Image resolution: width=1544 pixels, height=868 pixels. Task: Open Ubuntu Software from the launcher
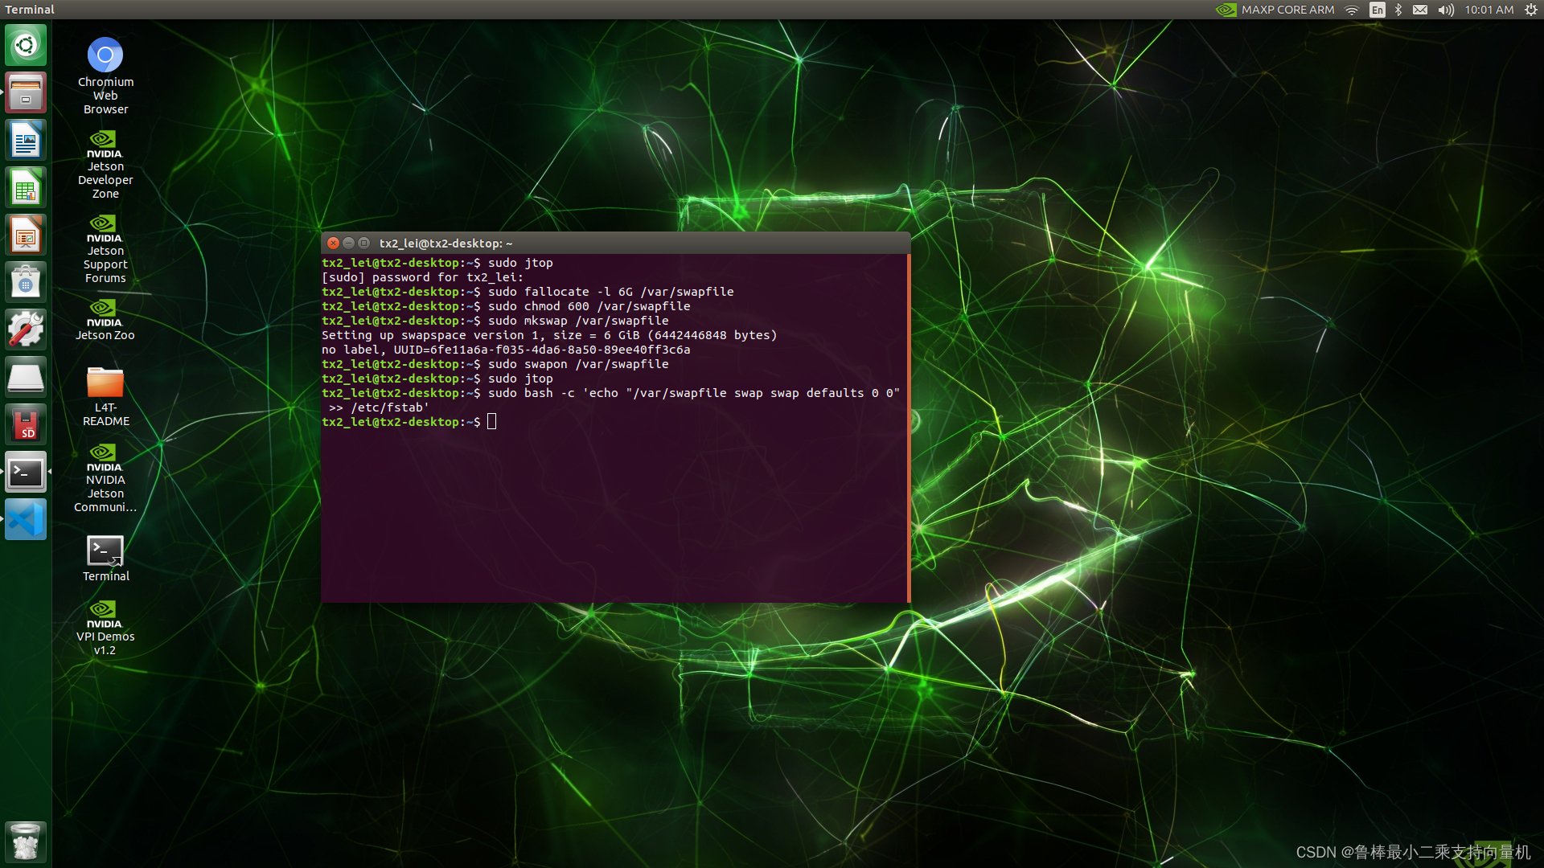pos(26,282)
